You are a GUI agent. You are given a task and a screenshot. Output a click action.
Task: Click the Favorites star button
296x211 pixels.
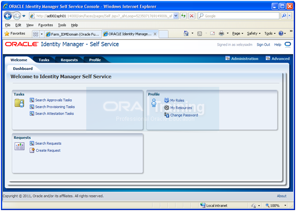pyautogui.click(x=15, y=34)
